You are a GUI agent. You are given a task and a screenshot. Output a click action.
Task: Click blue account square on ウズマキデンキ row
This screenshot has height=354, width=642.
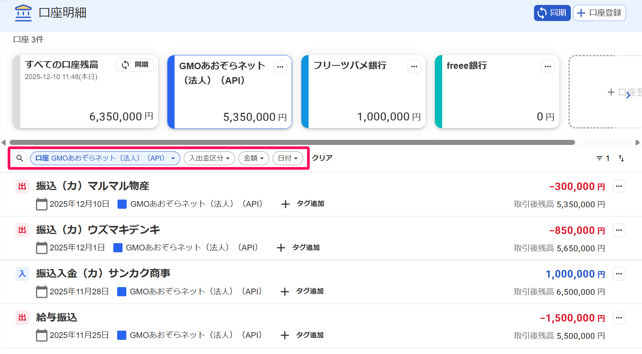coord(118,248)
